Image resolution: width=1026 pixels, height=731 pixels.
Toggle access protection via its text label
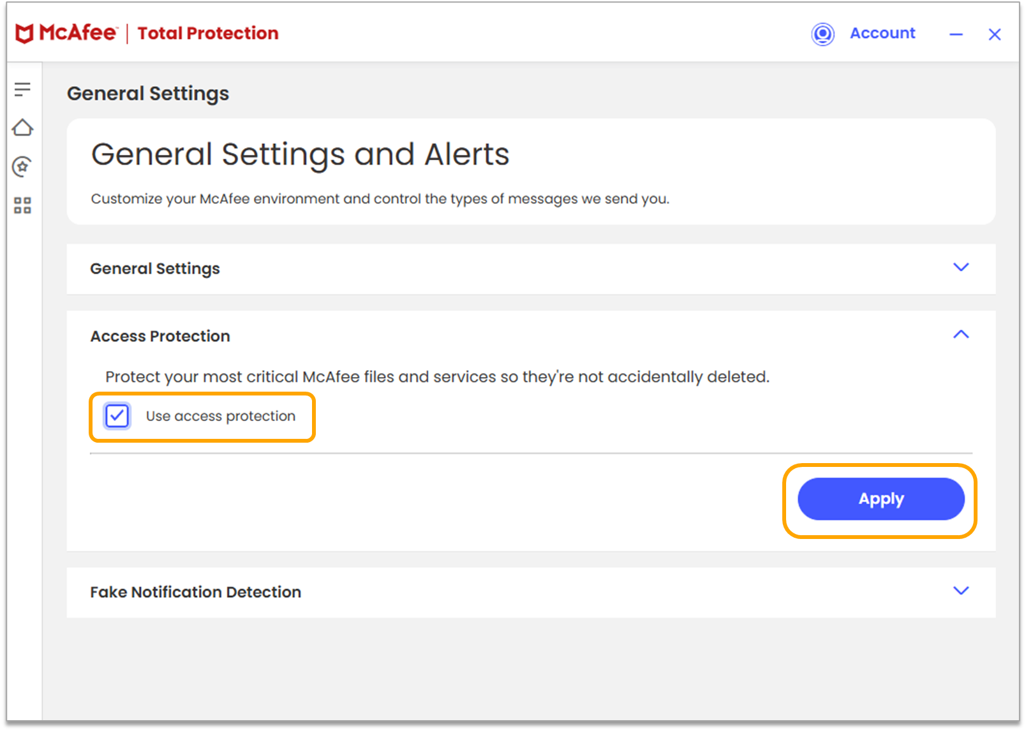(x=220, y=416)
